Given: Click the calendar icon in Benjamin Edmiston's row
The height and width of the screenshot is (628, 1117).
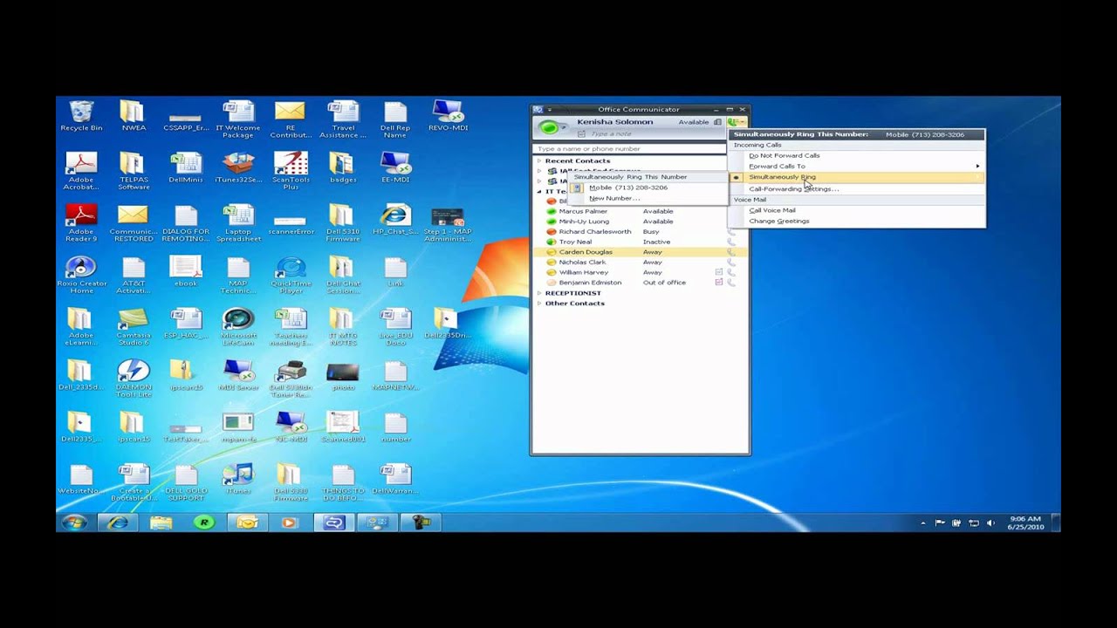Looking at the screenshot, I should (719, 283).
